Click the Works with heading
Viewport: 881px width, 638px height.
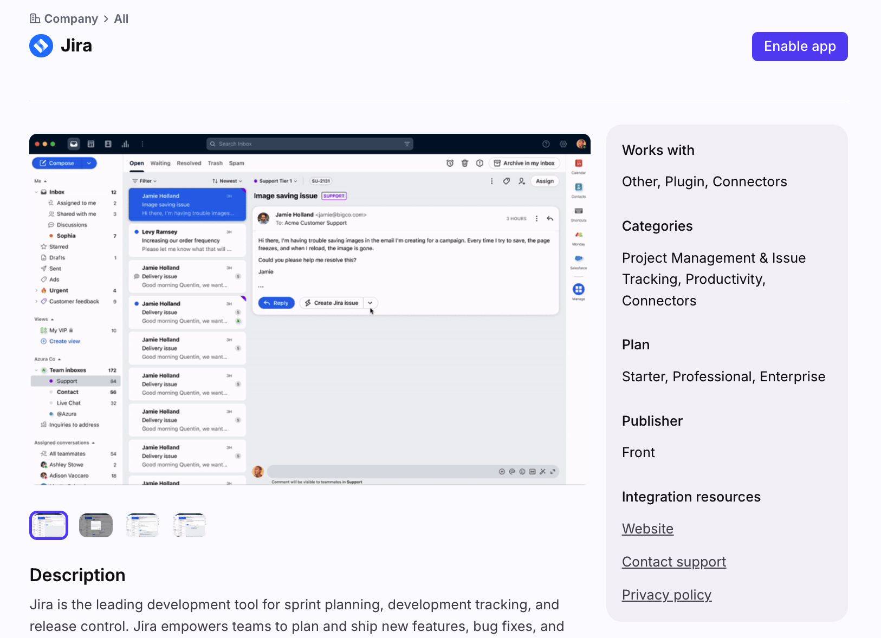(x=658, y=151)
